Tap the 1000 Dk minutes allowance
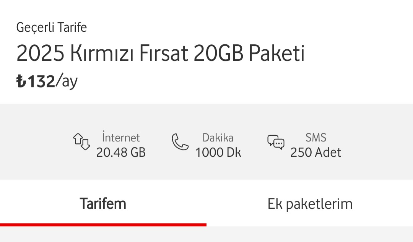The image size is (413, 242). tap(218, 153)
